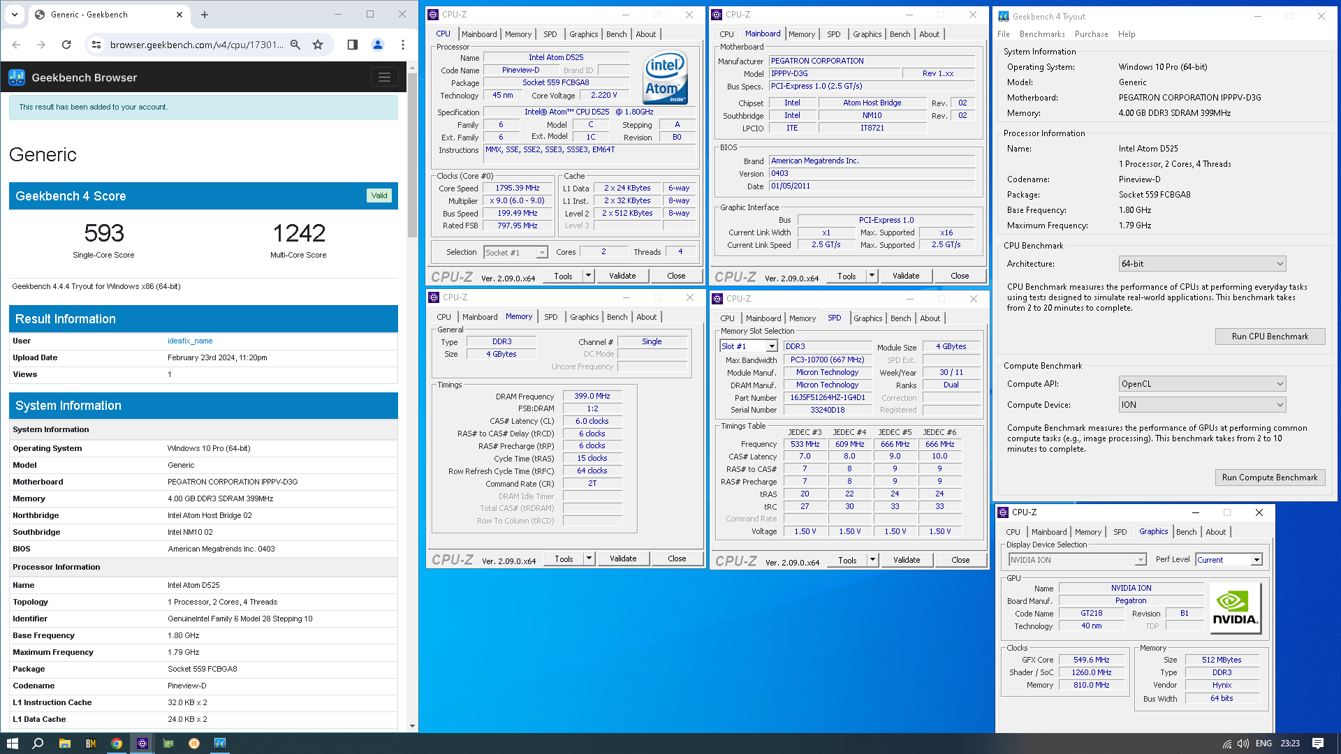This screenshot has height=754, width=1341.
Task: Select About tab in CPU-Z Mainboard window
Action: coord(929,34)
